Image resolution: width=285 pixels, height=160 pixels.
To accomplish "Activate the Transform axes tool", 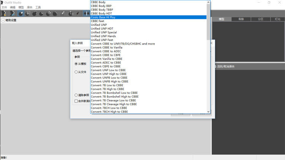I will coord(71,13).
